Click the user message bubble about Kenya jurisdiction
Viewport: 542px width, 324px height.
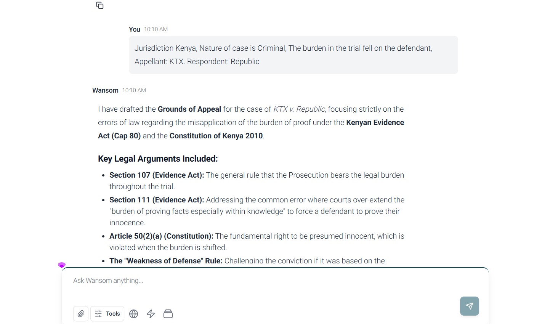(293, 55)
